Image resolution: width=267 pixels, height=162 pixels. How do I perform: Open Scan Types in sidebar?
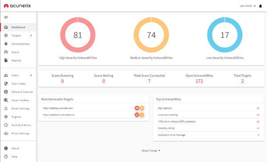pyautogui.click(x=18, y=84)
